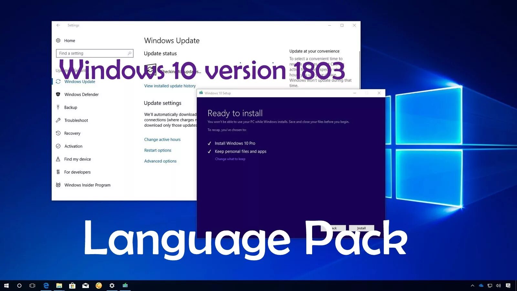The width and height of the screenshot is (517, 291).
Task: Click the Update at your convenience heading
Action: (314, 51)
